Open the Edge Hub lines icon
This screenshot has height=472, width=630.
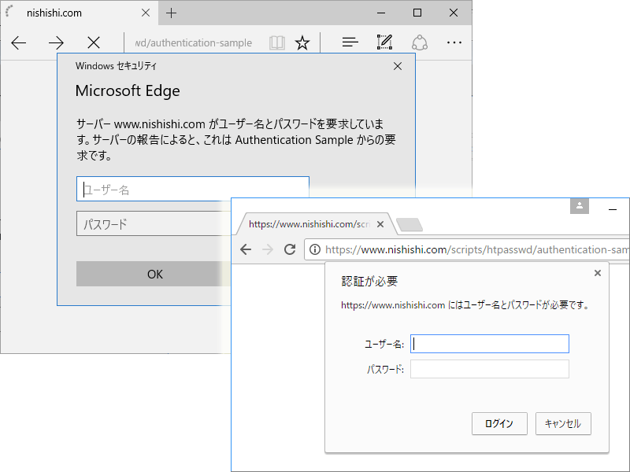(350, 42)
